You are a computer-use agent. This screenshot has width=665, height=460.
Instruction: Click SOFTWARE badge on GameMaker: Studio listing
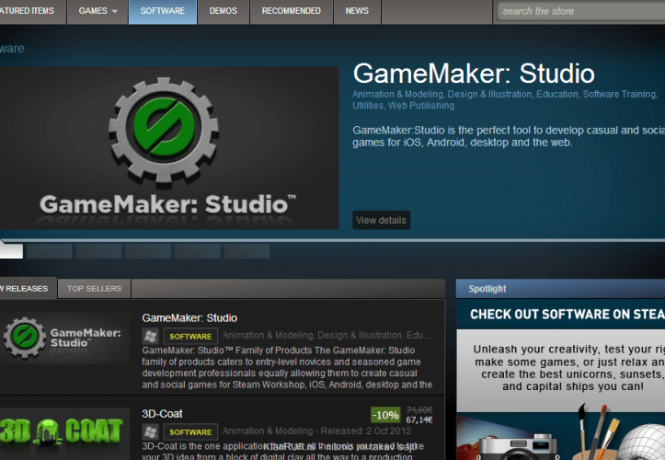pyautogui.click(x=190, y=337)
